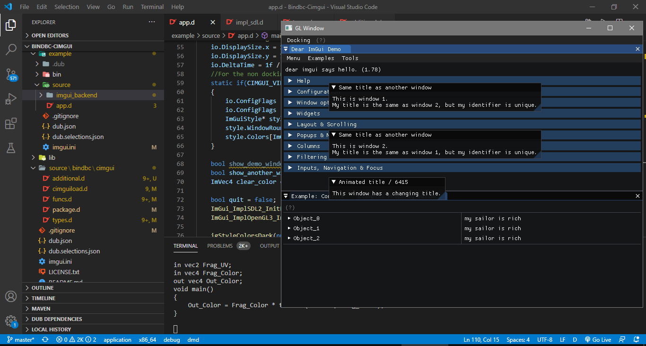Collapse 'This is window 1' title arrow

pos(334,87)
